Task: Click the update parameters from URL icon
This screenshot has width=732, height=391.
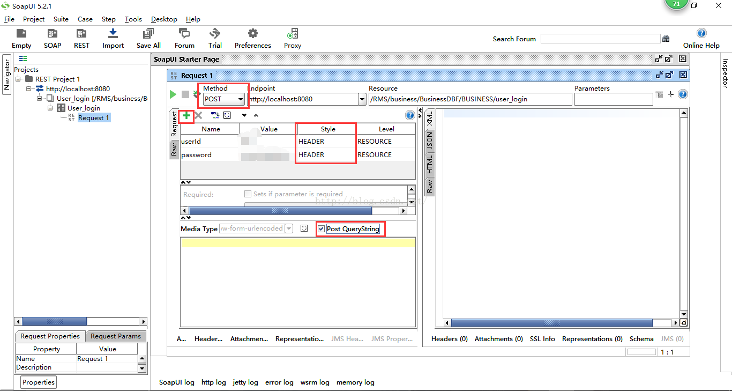Action: [x=215, y=115]
